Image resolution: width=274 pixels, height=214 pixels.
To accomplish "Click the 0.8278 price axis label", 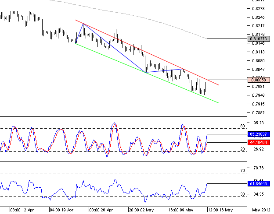I will pyautogui.click(x=258, y=8).
